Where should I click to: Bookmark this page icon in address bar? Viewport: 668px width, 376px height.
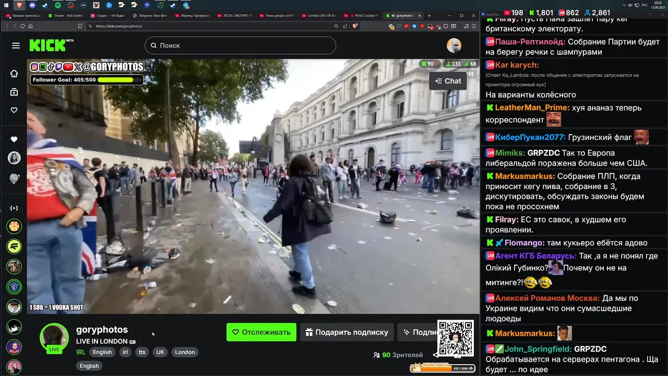(80, 26)
